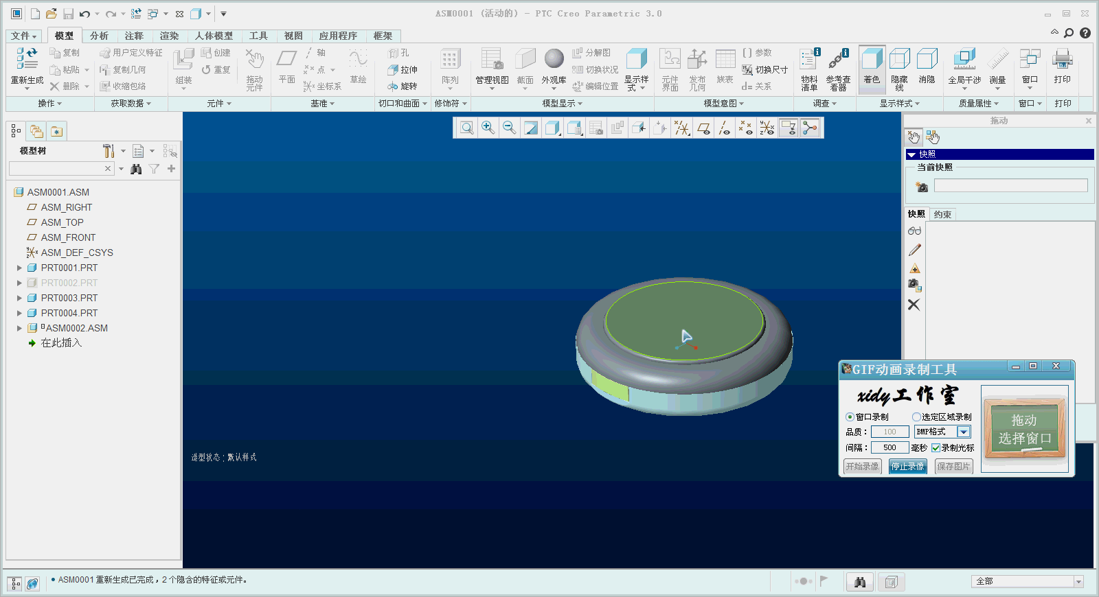
Task: Open the Appearance Gallery (外观库) sphere
Action: 554,59
